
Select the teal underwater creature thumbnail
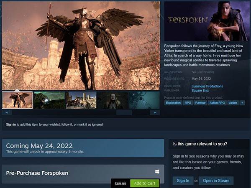(144, 100)
